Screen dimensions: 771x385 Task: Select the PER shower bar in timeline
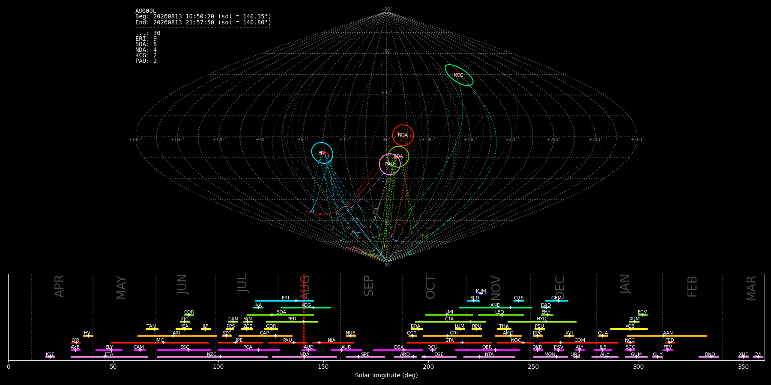click(x=292, y=322)
